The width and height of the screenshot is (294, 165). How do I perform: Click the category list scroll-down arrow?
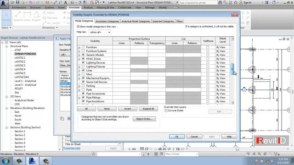coord(232,103)
